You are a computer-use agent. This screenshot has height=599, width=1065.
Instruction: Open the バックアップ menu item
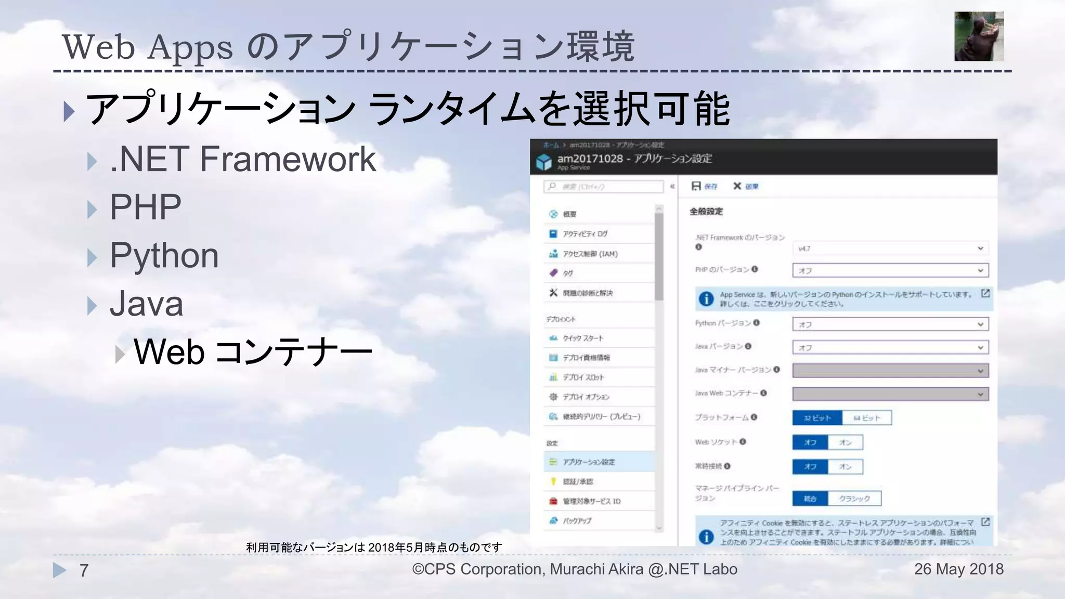(x=599, y=520)
